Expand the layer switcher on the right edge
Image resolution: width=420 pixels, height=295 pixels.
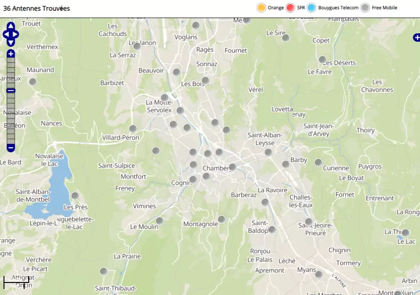coord(416,38)
